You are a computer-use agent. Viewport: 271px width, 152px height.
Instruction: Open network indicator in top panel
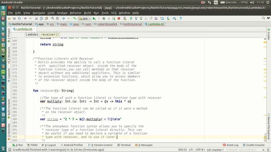tap(210, 3)
